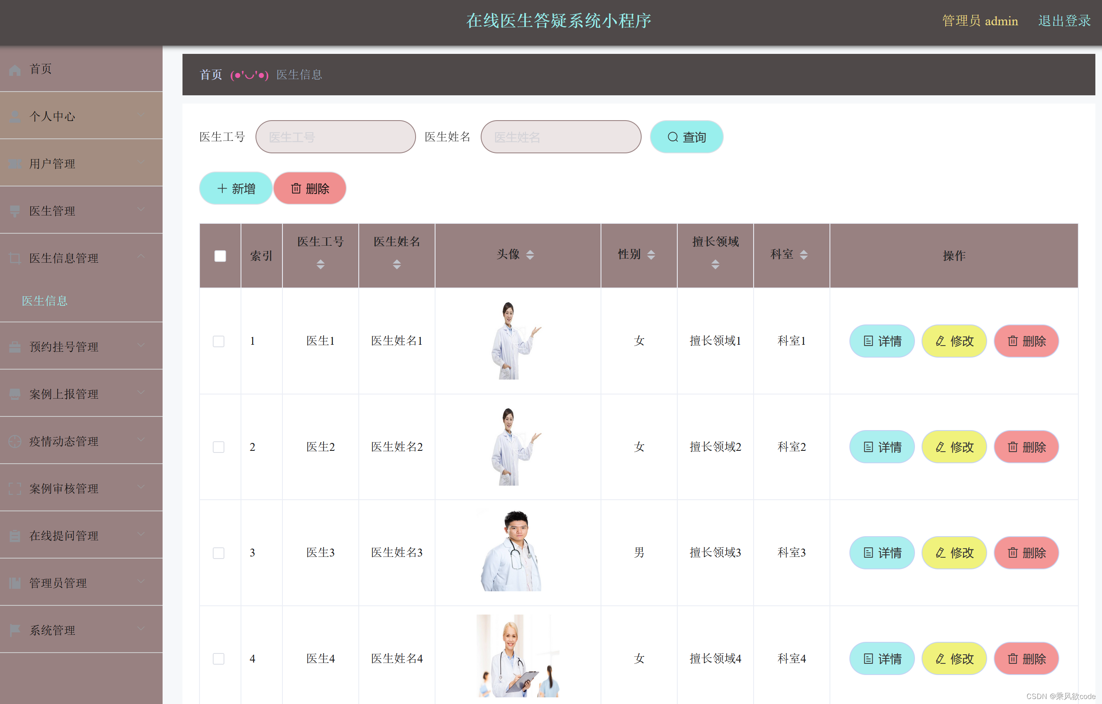Expand 预约挂号管理 menu chevron
1102x704 pixels.
coord(141,346)
